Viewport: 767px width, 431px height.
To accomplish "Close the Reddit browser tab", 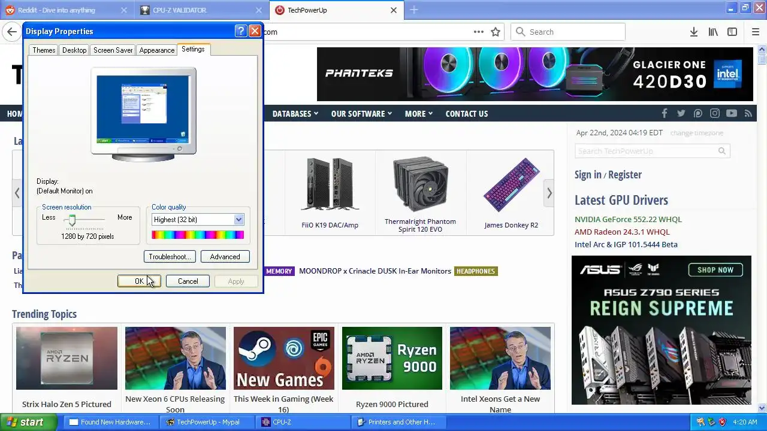I will pos(123,10).
